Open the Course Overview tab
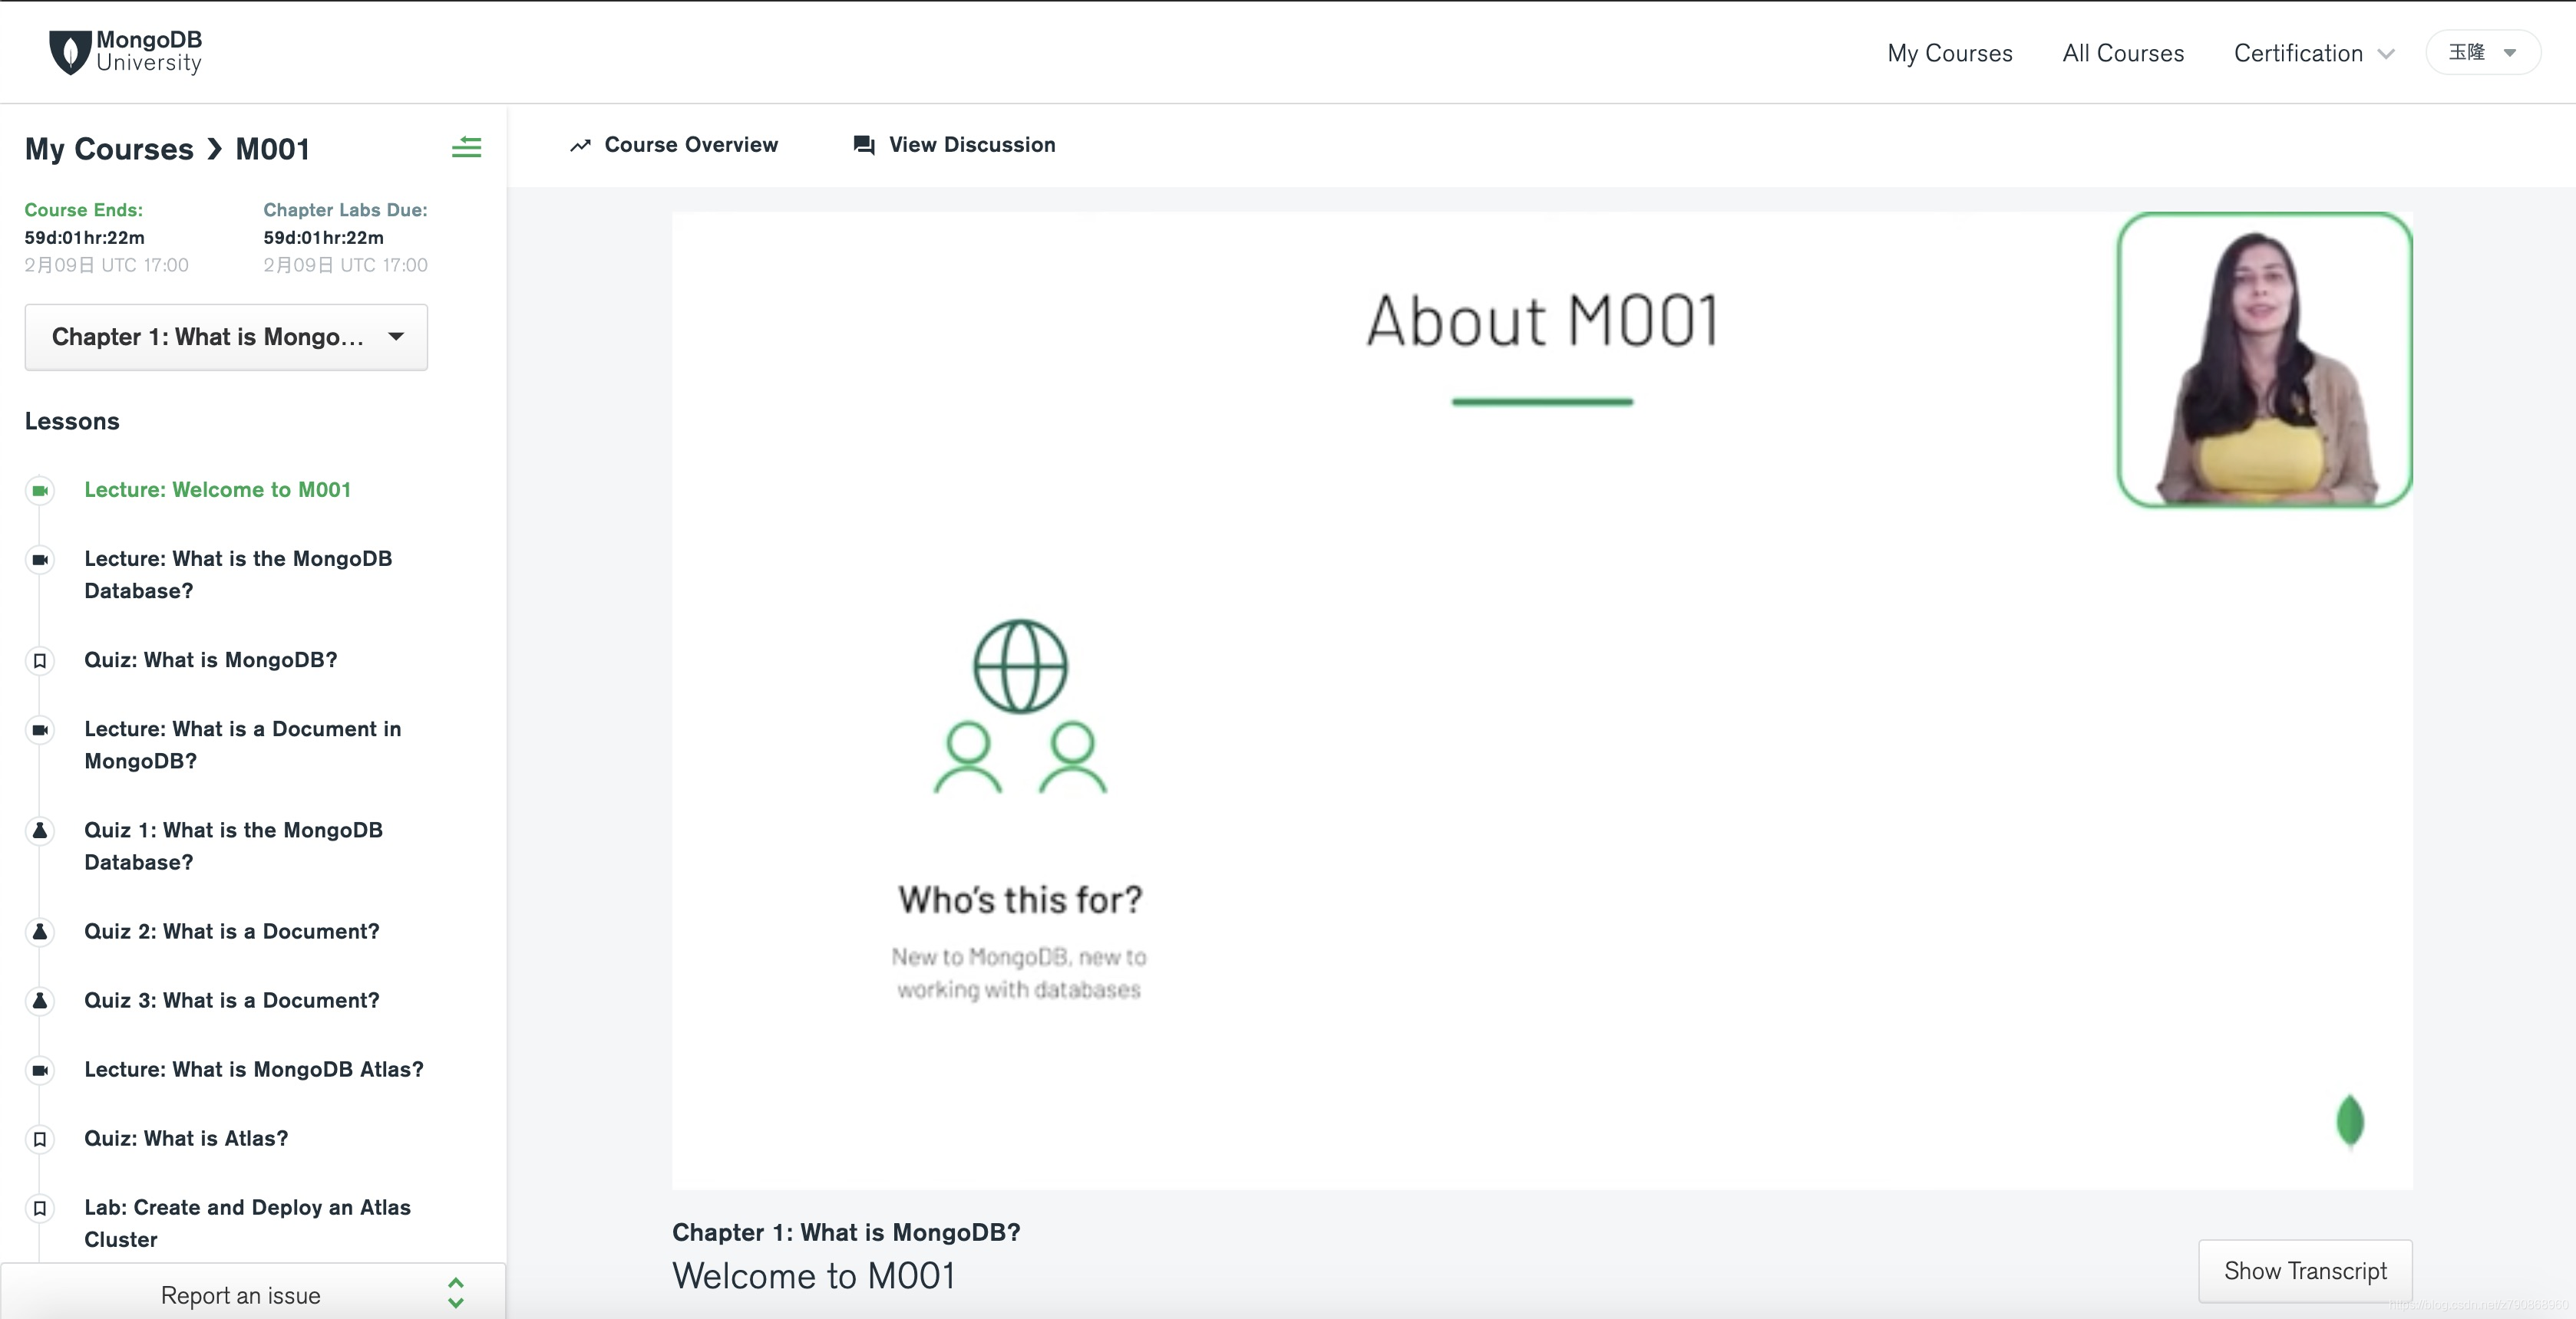Viewport: 2576px width, 1319px height. point(674,145)
